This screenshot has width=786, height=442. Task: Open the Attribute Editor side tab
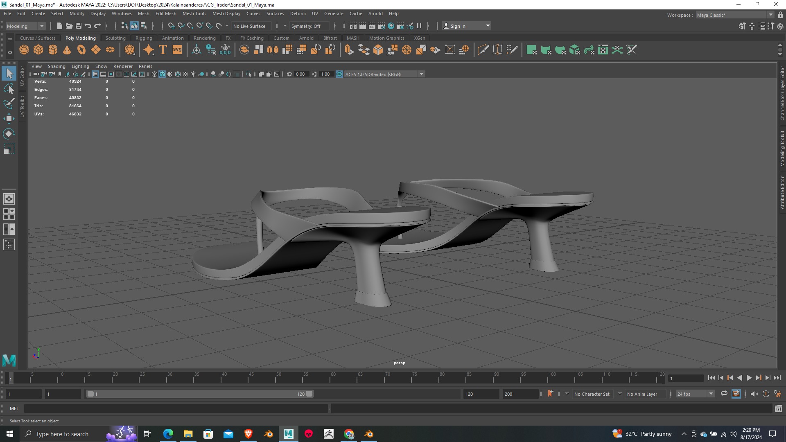(782, 193)
